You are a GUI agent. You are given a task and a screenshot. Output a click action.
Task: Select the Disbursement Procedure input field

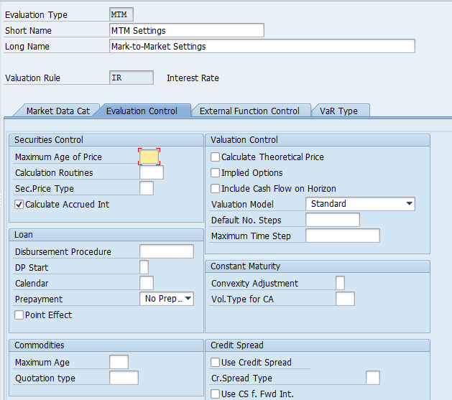click(166, 251)
